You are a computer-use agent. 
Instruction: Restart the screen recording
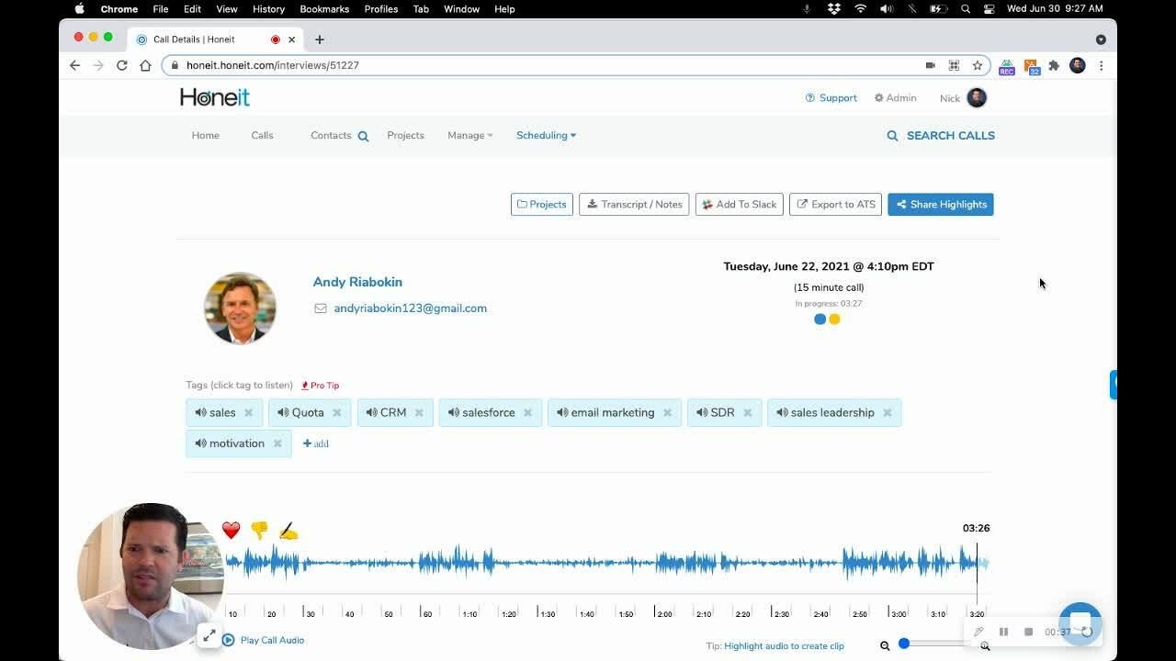(x=1087, y=632)
